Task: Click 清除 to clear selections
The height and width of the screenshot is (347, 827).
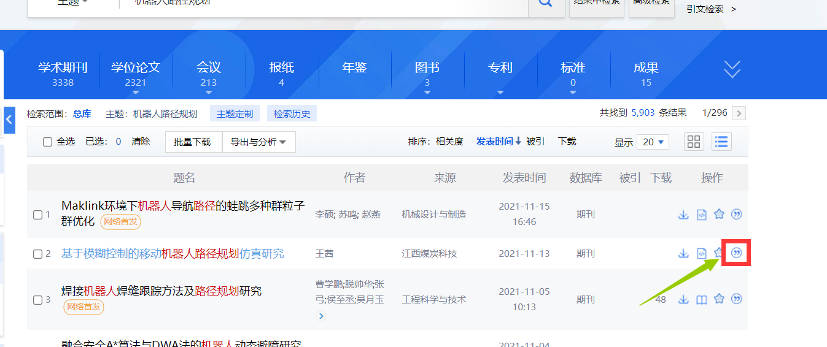Action: tap(141, 142)
